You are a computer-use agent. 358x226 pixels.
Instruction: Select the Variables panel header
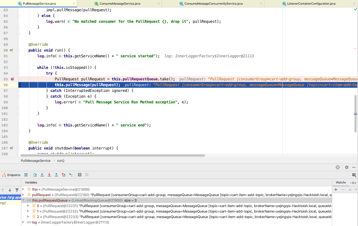pyautogui.click(x=31, y=182)
